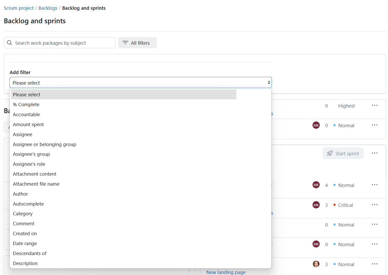
Task: Select the Accountable filter option
Action: [x=124, y=114]
